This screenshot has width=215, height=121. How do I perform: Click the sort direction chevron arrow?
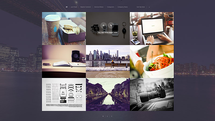[x=149, y=7]
